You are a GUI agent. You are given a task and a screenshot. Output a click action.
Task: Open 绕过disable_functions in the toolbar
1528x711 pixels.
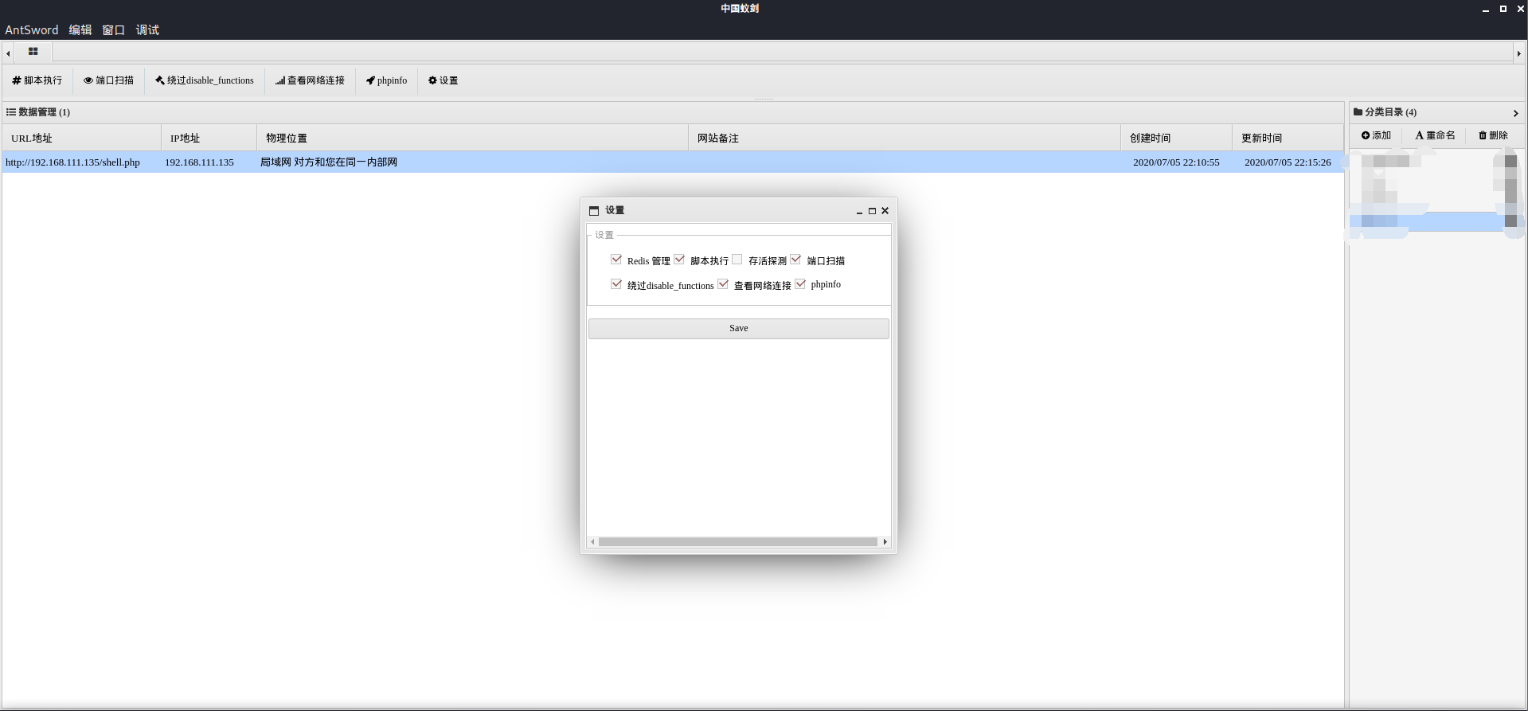pyautogui.click(x=205, y=80)
